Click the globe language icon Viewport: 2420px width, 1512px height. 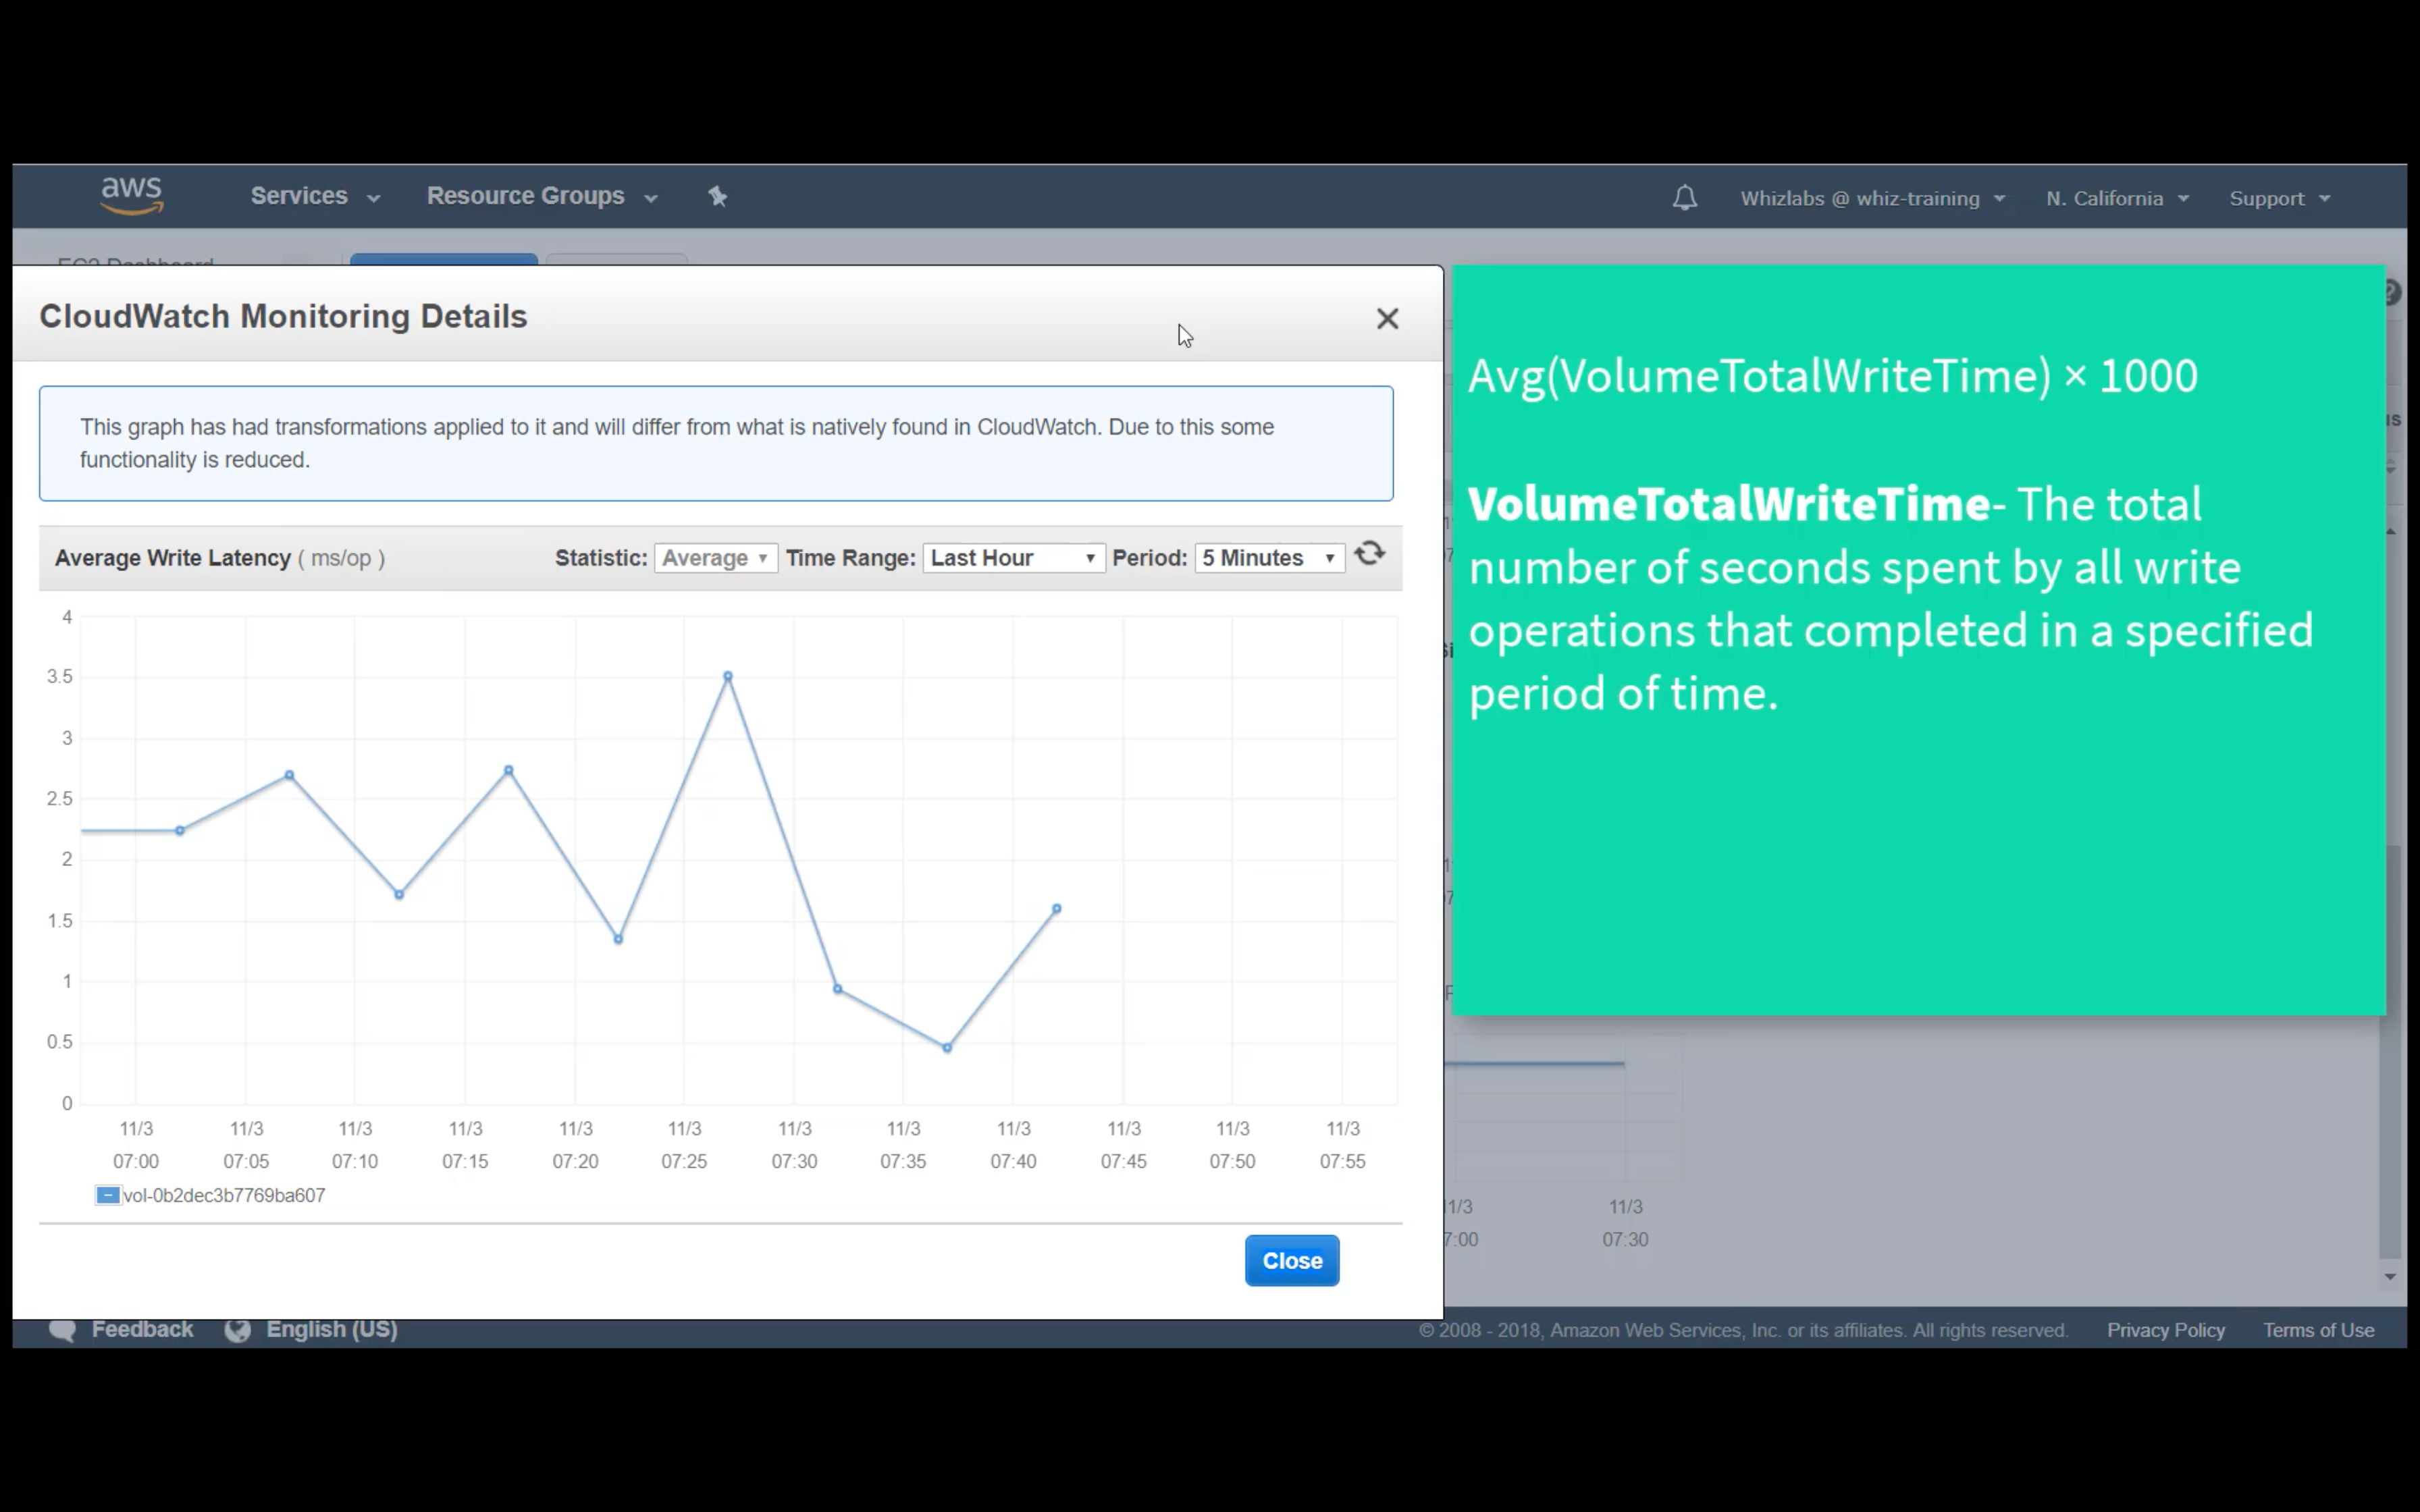tap(238, 1330)
